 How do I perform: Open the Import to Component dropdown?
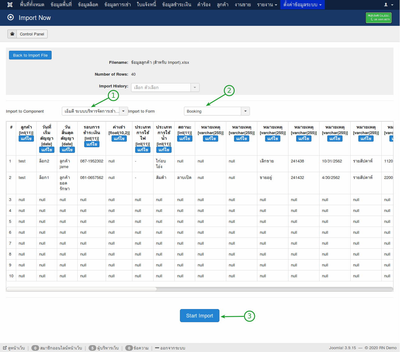click(x=95, y=111)
